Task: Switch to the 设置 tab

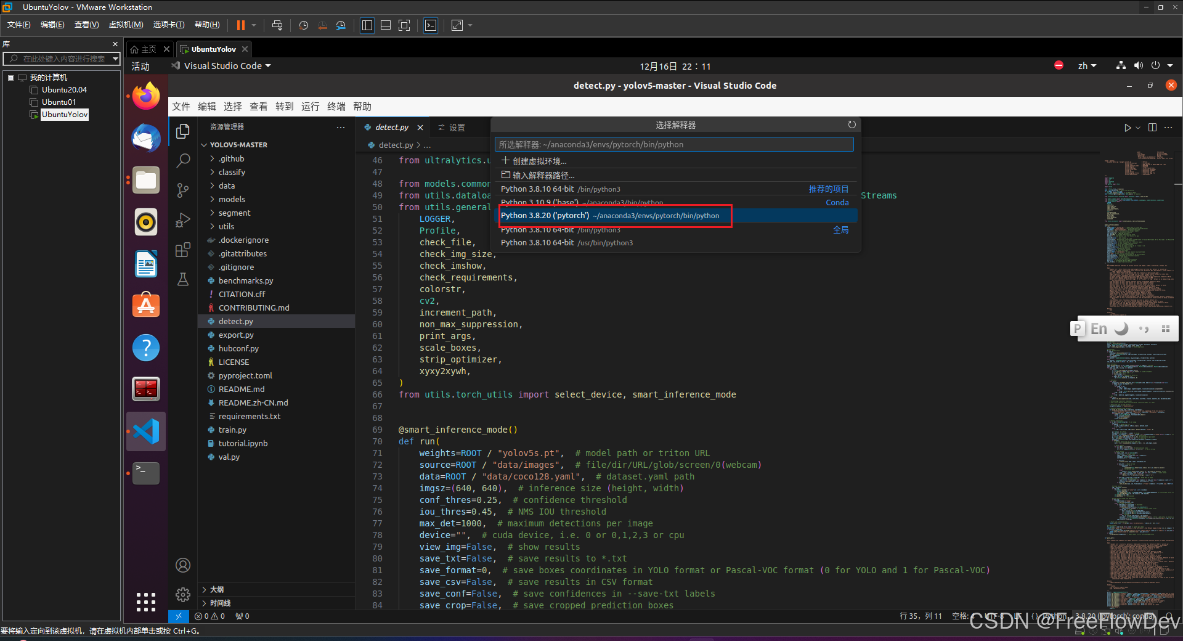Action: (457, 127)
